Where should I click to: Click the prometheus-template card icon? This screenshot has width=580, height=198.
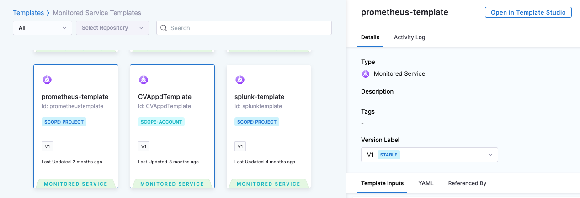point(47,80)
